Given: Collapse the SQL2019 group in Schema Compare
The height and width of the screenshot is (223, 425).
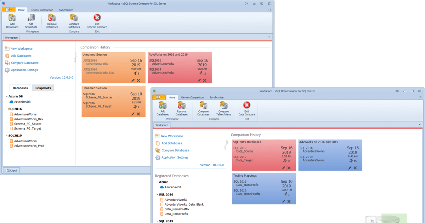Looking at the screenshot, I should pyautogui.click(x=7, y=136).
